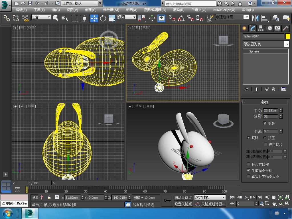Image resolution: width=292 pixels, height=219 pixels.
Task: Switch to the Utilities panel hammer icon
Action: [x=285, y=28]
